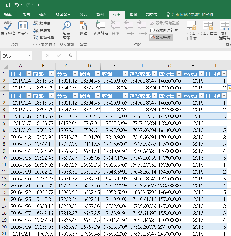Switch to the 公式 ribbon tab
231x236 pixels.
(84, 14)
